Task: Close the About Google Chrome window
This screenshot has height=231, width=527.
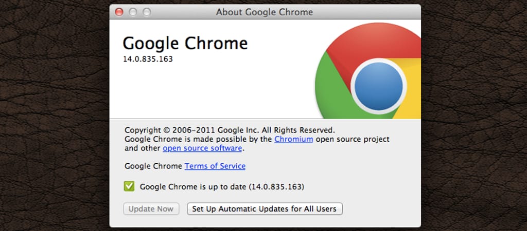Action: pyautogui.click(x=119, y=12)
